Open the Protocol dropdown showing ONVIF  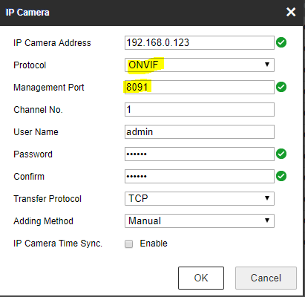click(200, 65)
